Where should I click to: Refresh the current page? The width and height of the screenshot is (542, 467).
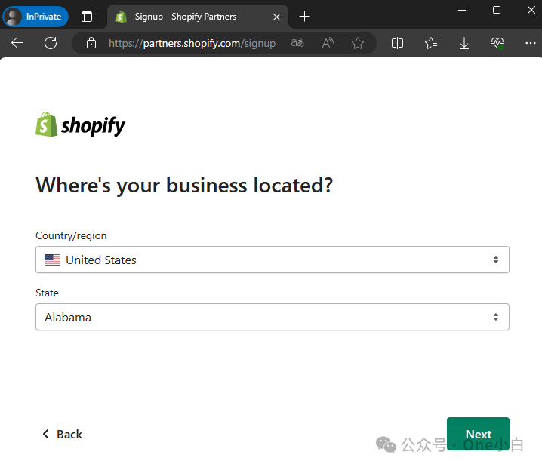click(51, 43)
